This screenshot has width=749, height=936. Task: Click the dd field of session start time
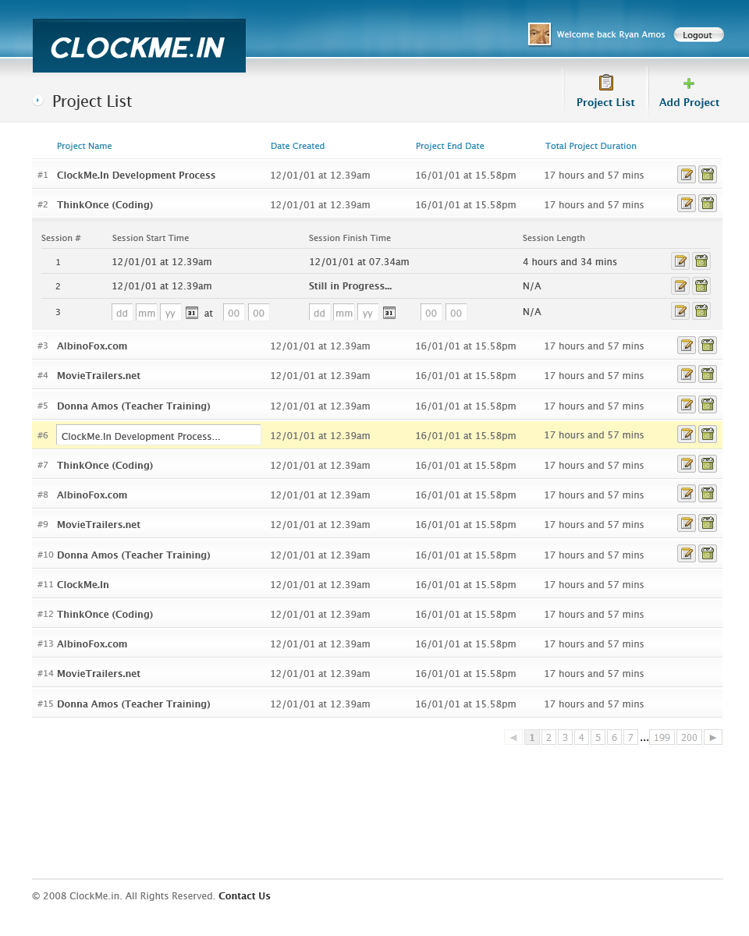(122, 313)
